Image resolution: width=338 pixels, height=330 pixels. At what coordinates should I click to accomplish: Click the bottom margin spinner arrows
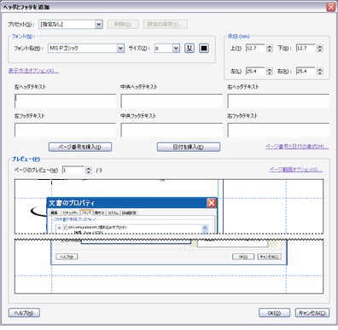tap(320, 49)
